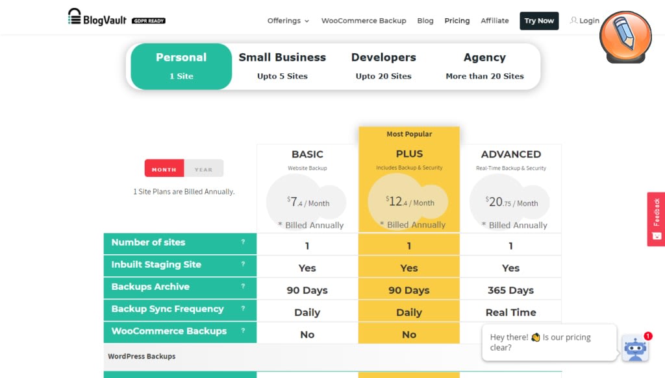Click the Most Popular label
The width and height of the screenshot is (665, 378).
[x=409, y=134]
